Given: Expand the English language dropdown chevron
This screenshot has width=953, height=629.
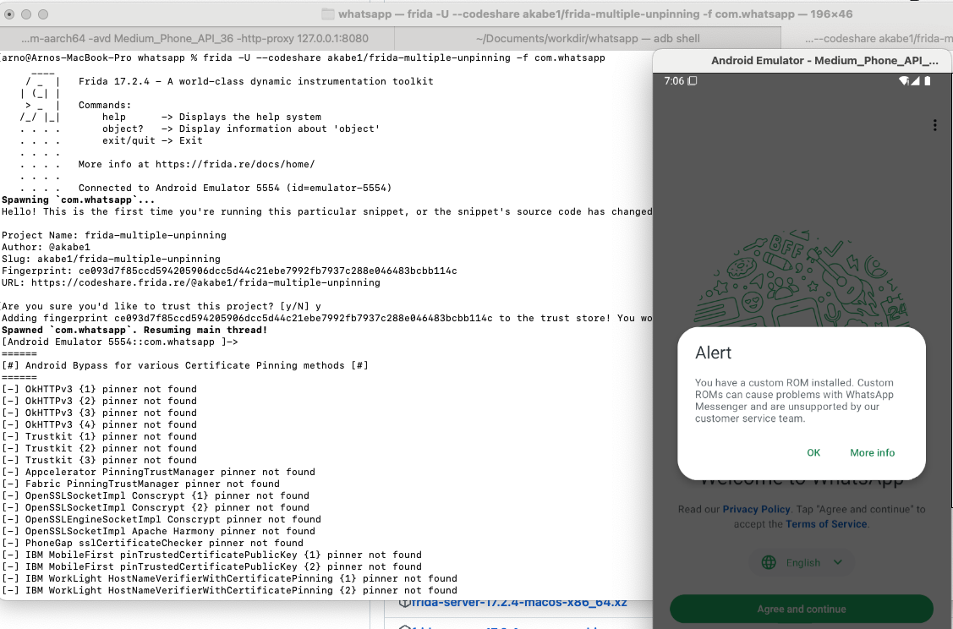Looking at the screenshot, I should [838, 562].
